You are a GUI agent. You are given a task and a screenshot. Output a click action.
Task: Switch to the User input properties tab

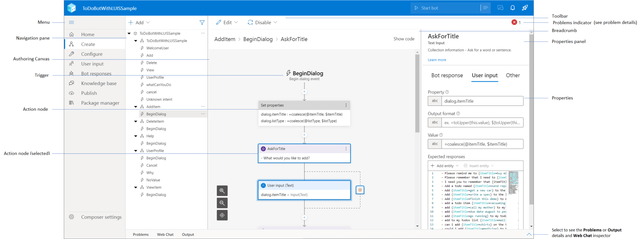coord(485,75)
